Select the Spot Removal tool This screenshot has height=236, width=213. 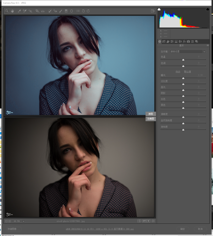(50, 11)
